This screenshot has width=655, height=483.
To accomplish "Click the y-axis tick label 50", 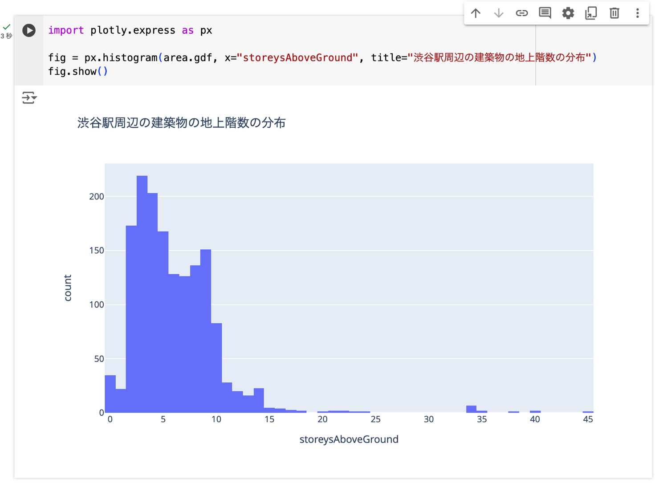I will tap(99, 359).
